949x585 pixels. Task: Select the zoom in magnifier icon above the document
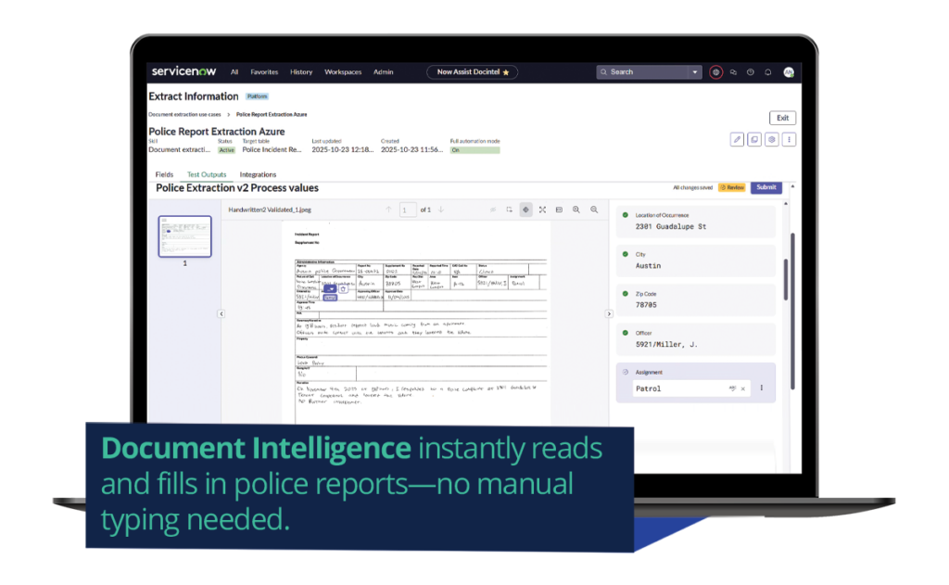[576, 210]
